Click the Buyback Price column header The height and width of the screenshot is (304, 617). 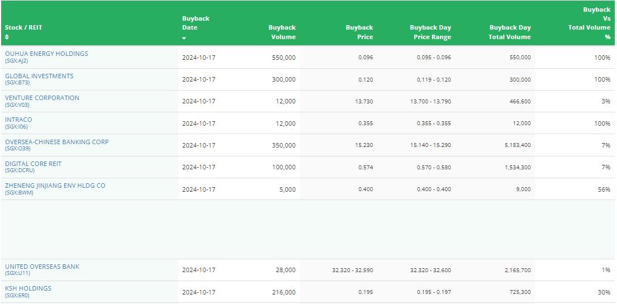pos(359,32)
